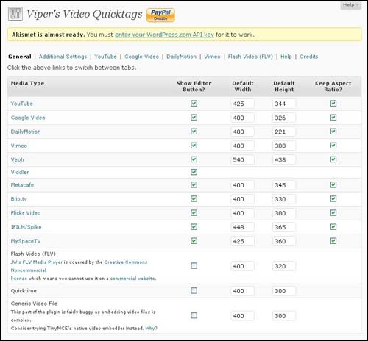
Task: Click YouTube default height field 344
Action: [x=284, y=104]
